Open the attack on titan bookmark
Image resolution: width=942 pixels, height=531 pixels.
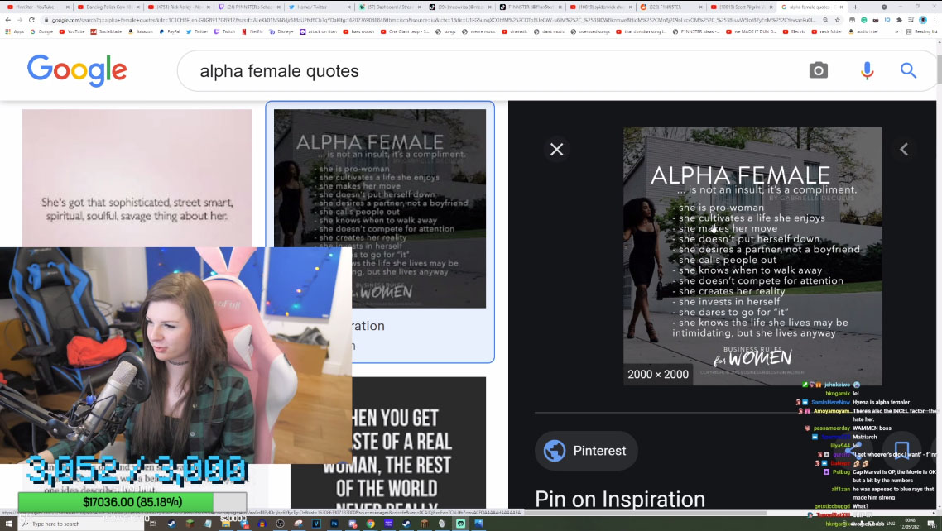click(319, 31)
